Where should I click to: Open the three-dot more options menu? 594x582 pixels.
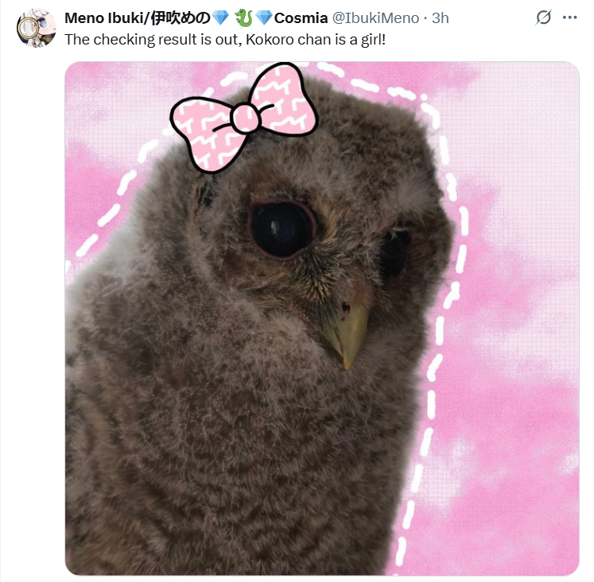(570, 17)
